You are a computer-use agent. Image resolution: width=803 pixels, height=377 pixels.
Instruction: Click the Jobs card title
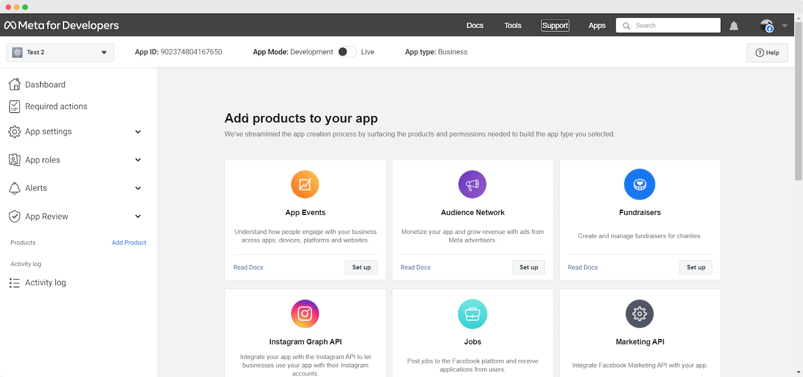[473, 342]
